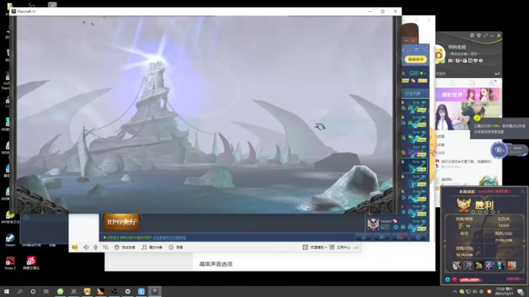529x297 pixels.
Task: Open the mail icon with red dot
Action: tap(400, 237)
